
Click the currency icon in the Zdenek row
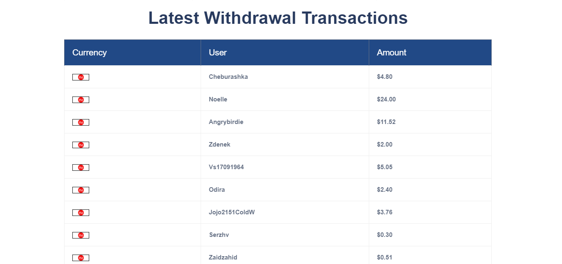[81, 145]
